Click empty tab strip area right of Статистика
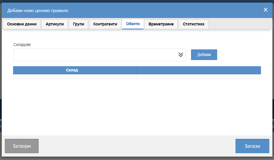274x160 pixels. coord(240,24)
